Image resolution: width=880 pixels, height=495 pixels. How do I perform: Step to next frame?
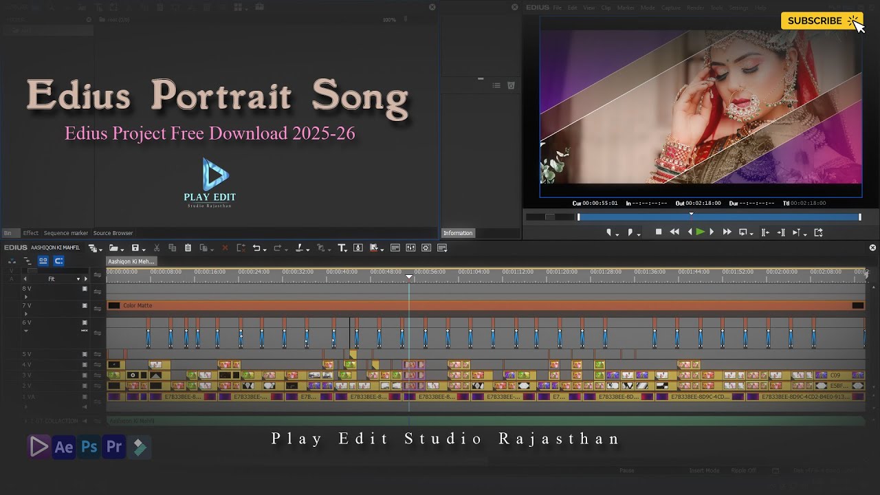712,232
